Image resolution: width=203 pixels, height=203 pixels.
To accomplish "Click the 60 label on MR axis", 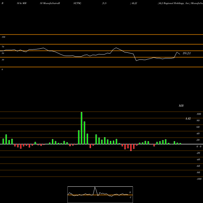I will click(x=198, y=127).
